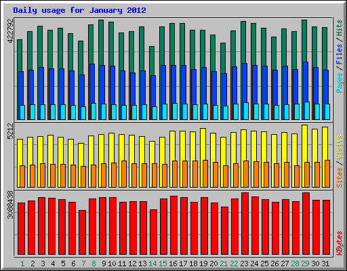Click the 'Pages' legend label
Screen dimensions: 347x271
[x=340, y=83]
